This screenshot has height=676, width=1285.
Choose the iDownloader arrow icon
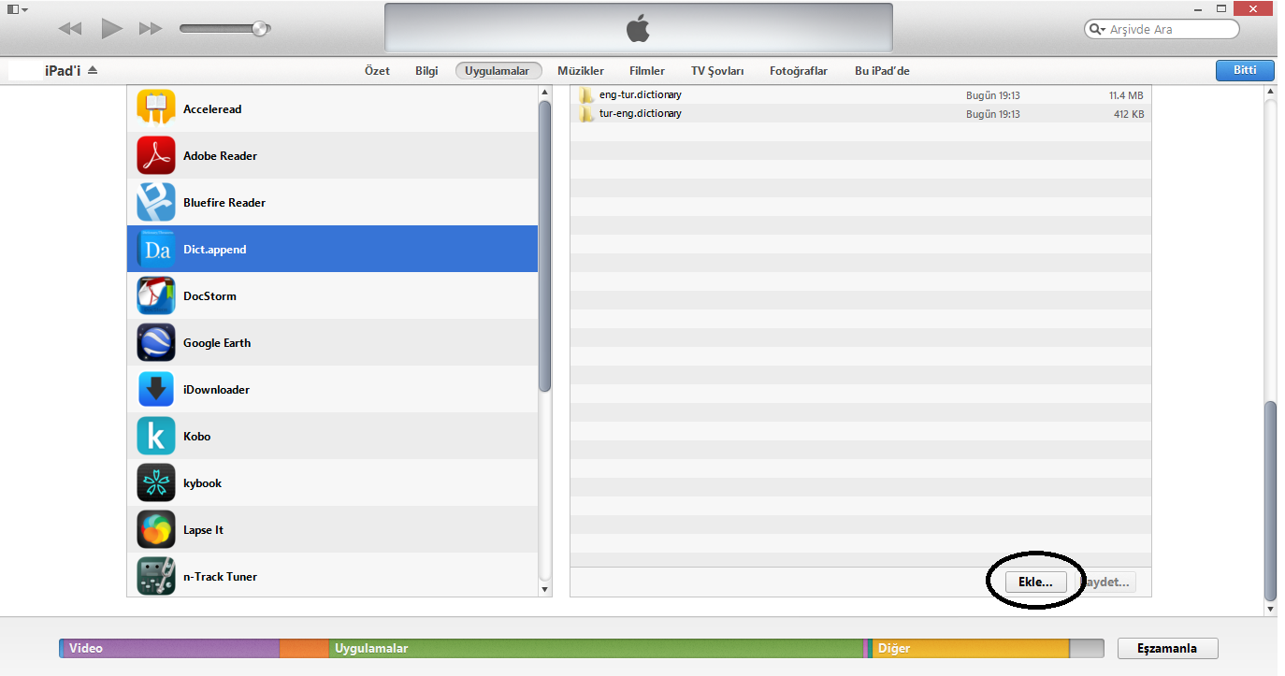pos(156,389)
